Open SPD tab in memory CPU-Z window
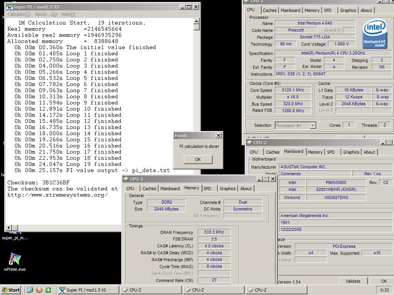The height and width of the screenshot is (295, 394). [207, 189]
